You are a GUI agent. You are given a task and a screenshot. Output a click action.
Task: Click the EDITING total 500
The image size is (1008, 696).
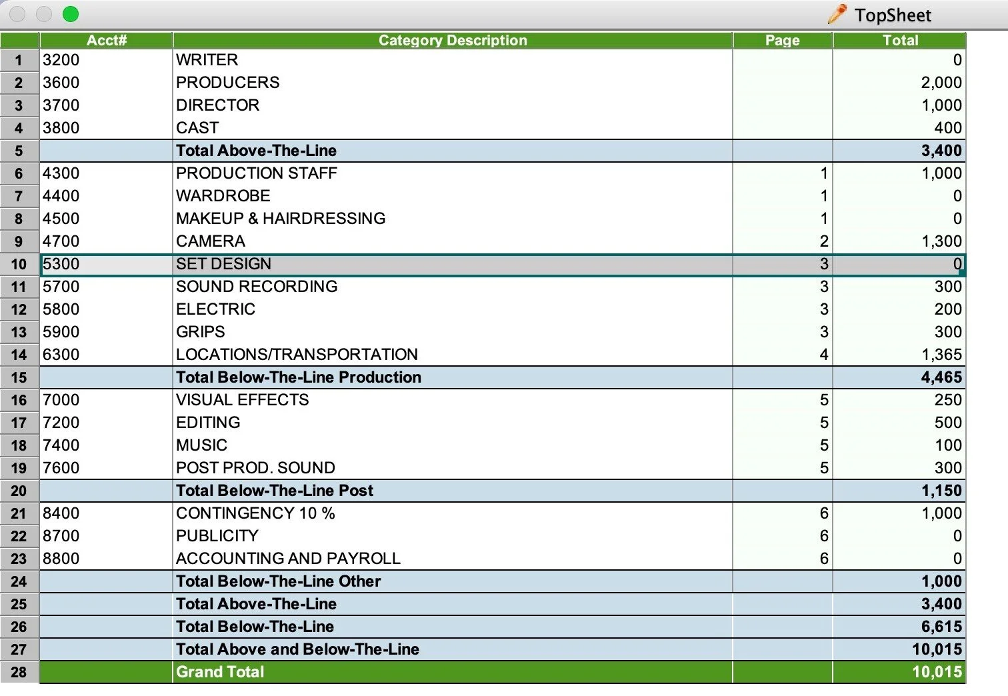(x=899, y=423)
